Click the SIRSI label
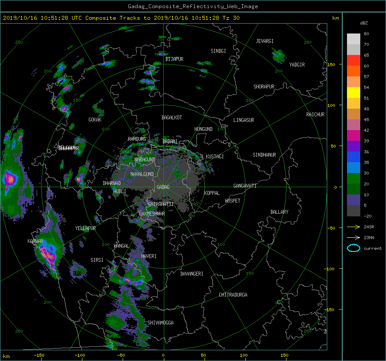The height and width of the screenshot is (361, 386). [x=97, y=260]
